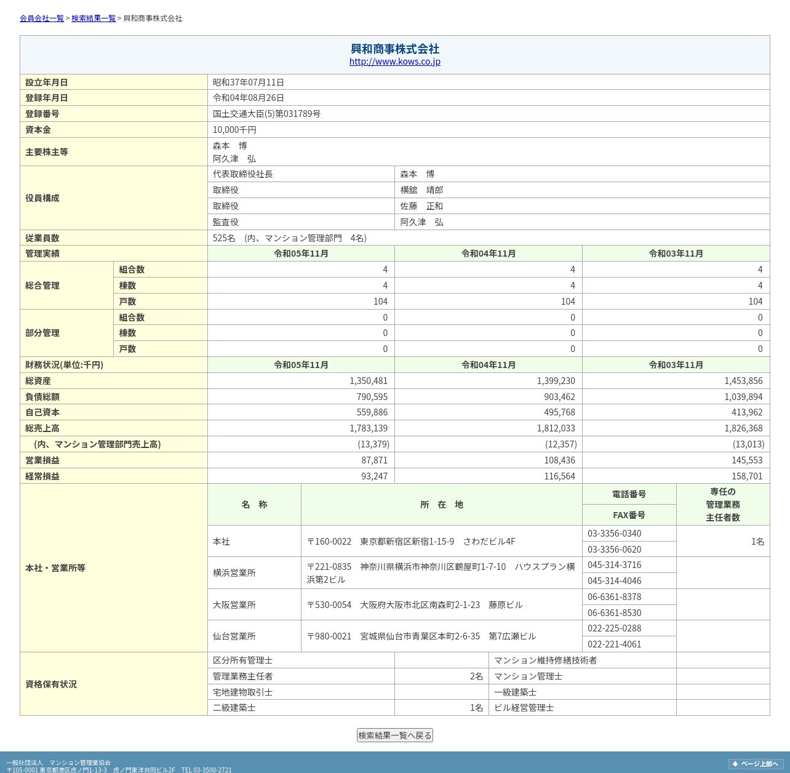
Task: Click equity value 559,886
Action: (372, 412)
